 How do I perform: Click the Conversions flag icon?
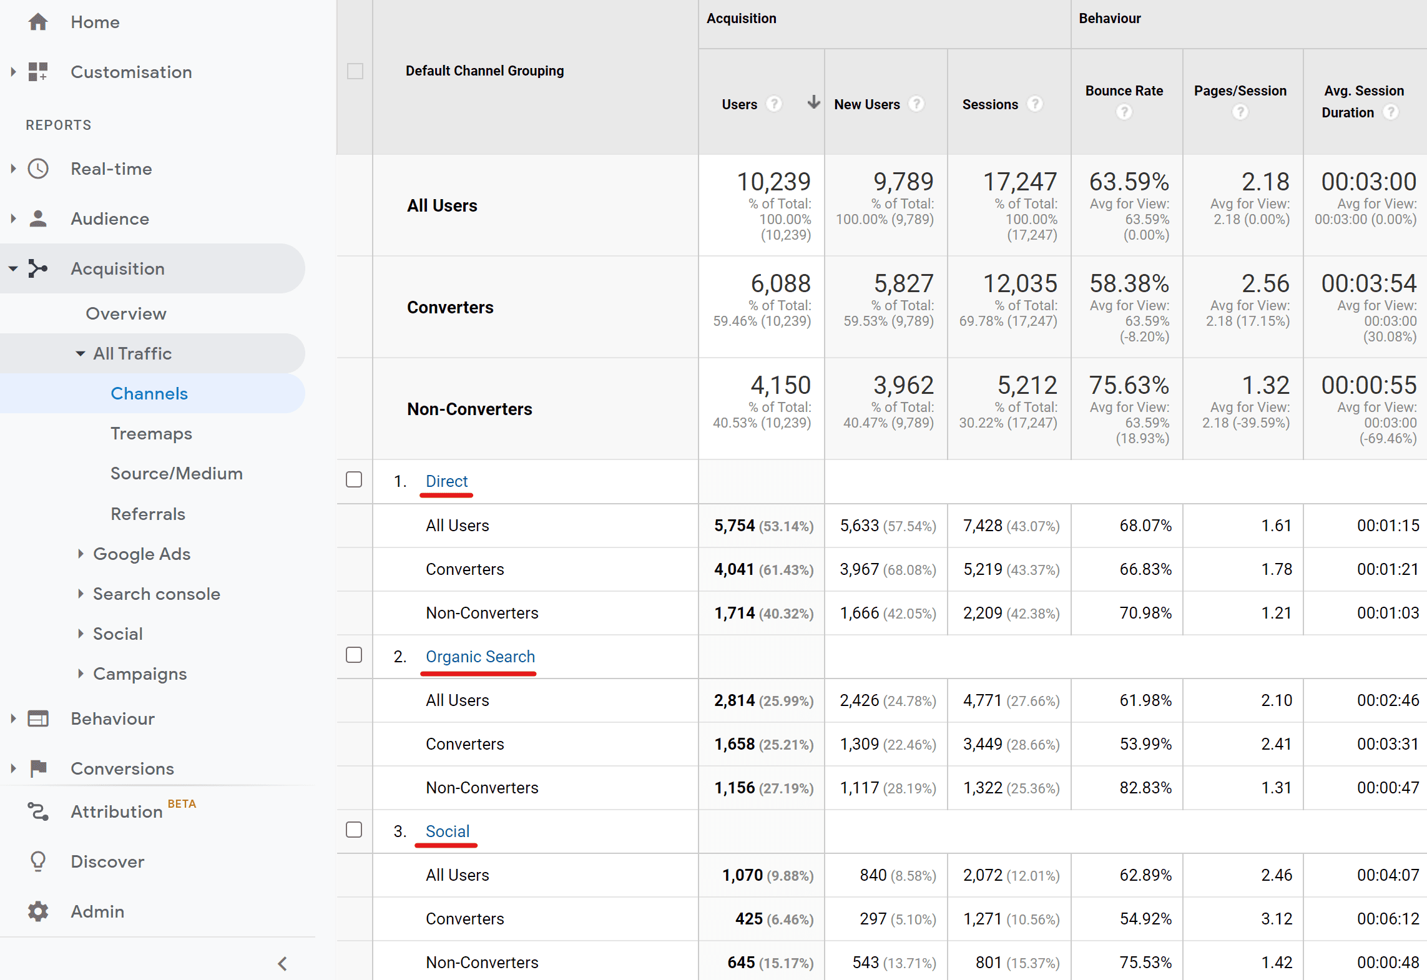(38, 768)
